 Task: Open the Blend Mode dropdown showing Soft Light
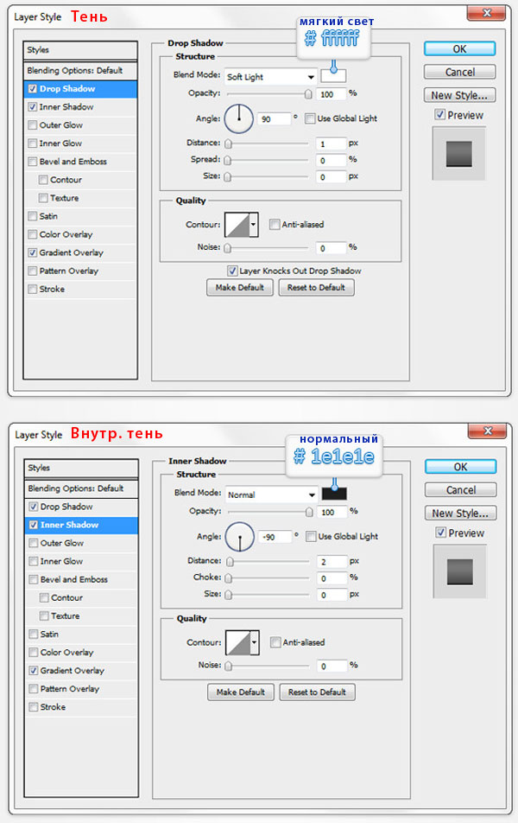(269, 77)
